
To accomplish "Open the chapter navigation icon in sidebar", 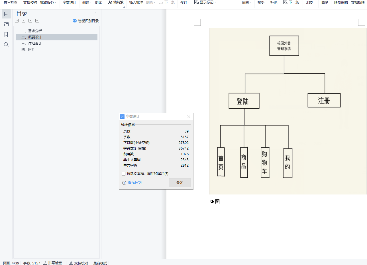I will tap(6, 24).
